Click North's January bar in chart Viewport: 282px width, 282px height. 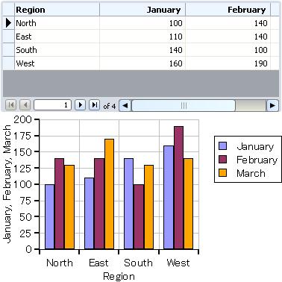50,216
